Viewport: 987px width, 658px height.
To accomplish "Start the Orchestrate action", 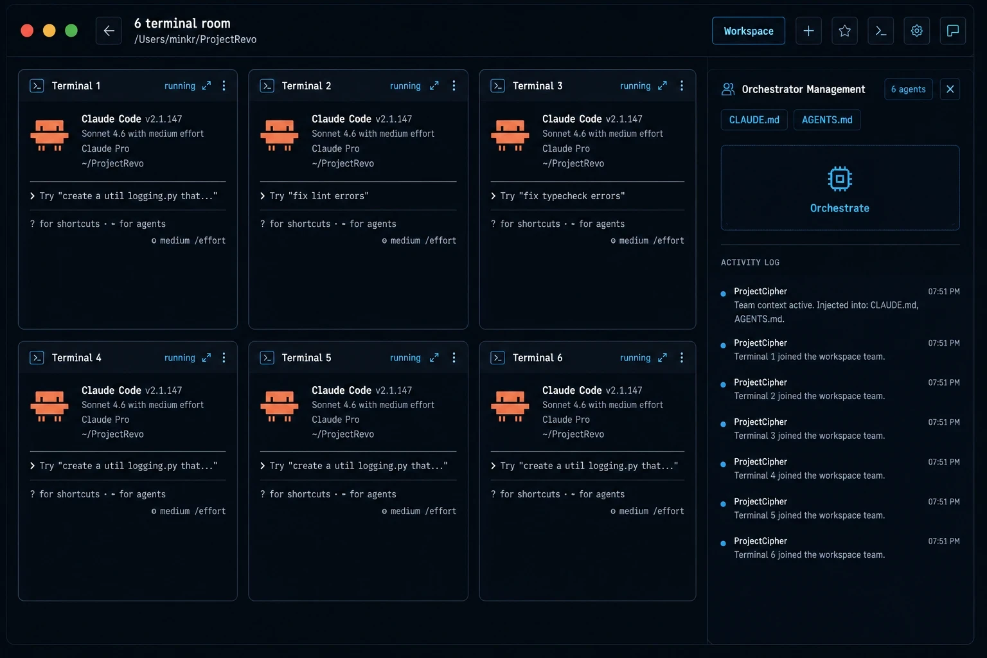I will [840, 188].
